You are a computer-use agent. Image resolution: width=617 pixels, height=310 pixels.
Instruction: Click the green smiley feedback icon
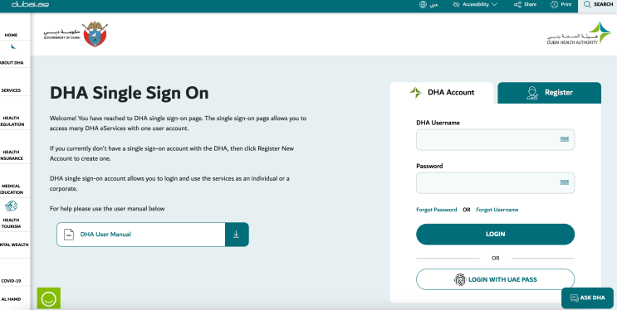(x=49, y=298)
